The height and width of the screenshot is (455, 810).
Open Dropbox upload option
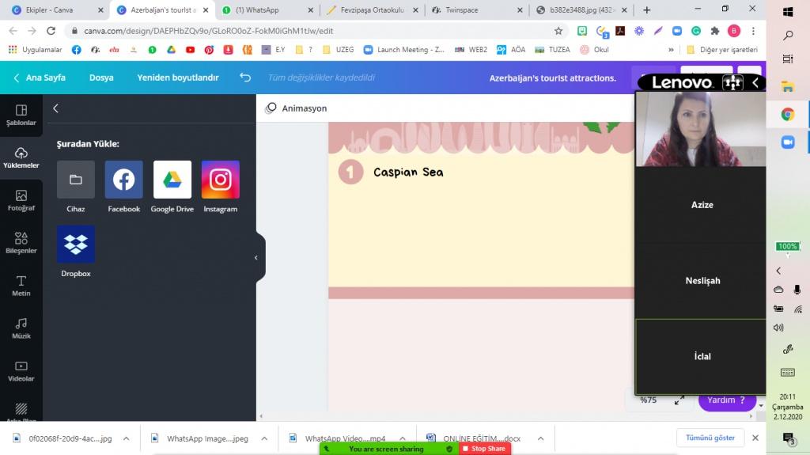[x=76, y=245]
